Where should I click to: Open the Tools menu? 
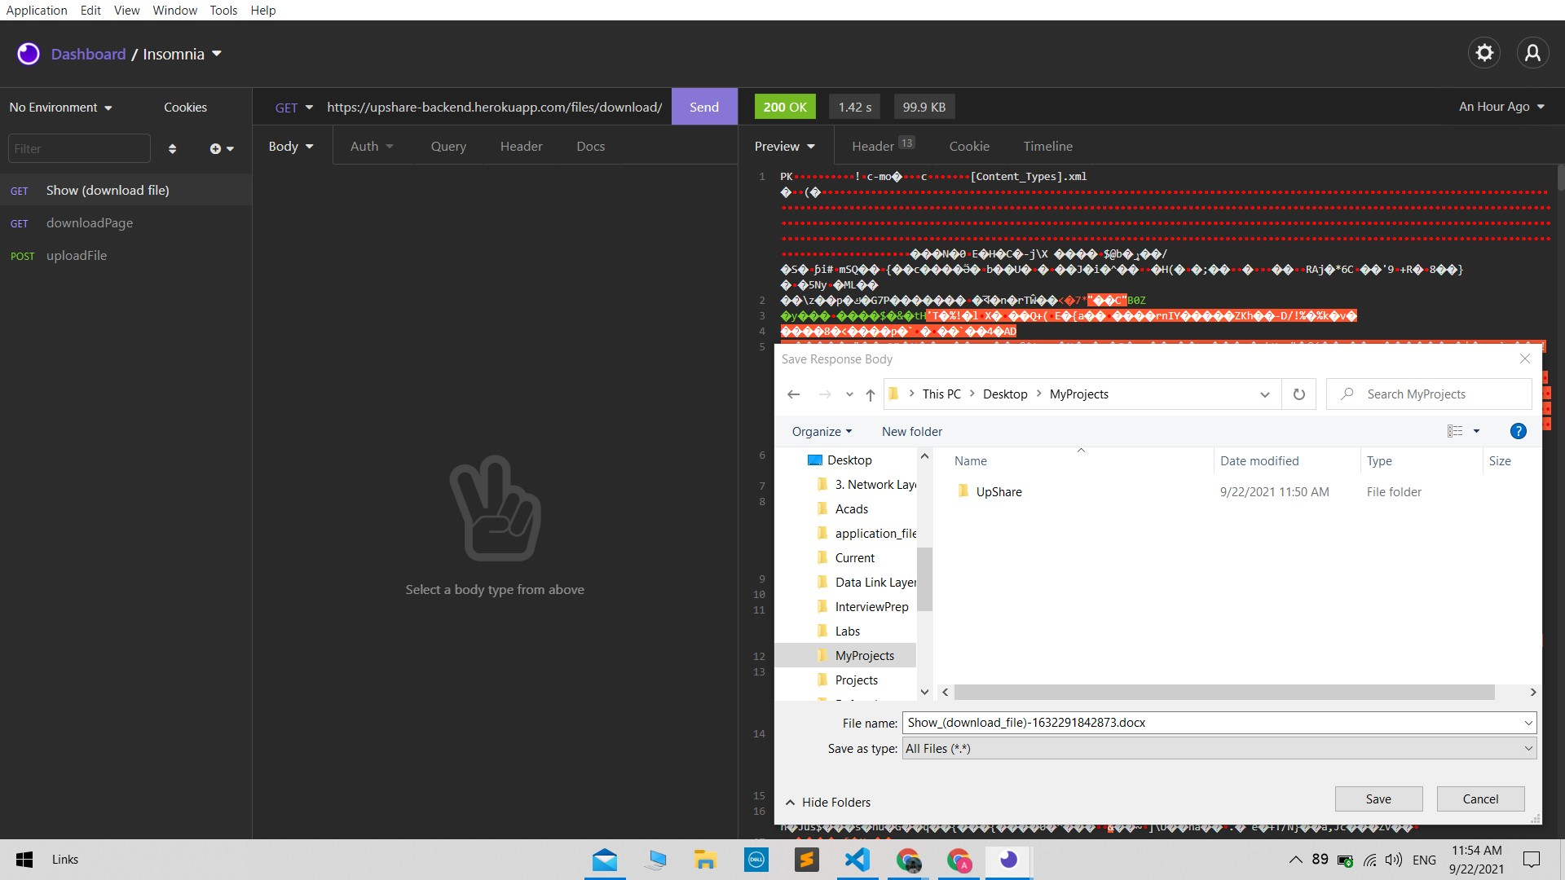coord(223,10)
